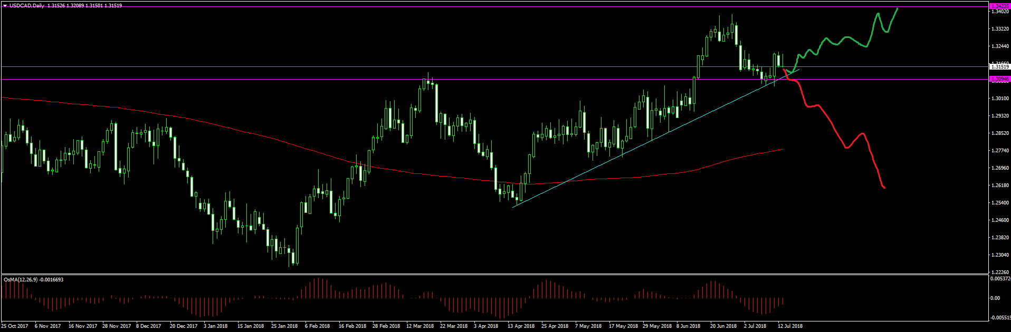Click the 1.23820 price scale value
Screen dimensions: 1011x332
pyautogui.click(x=1000, y=238)
